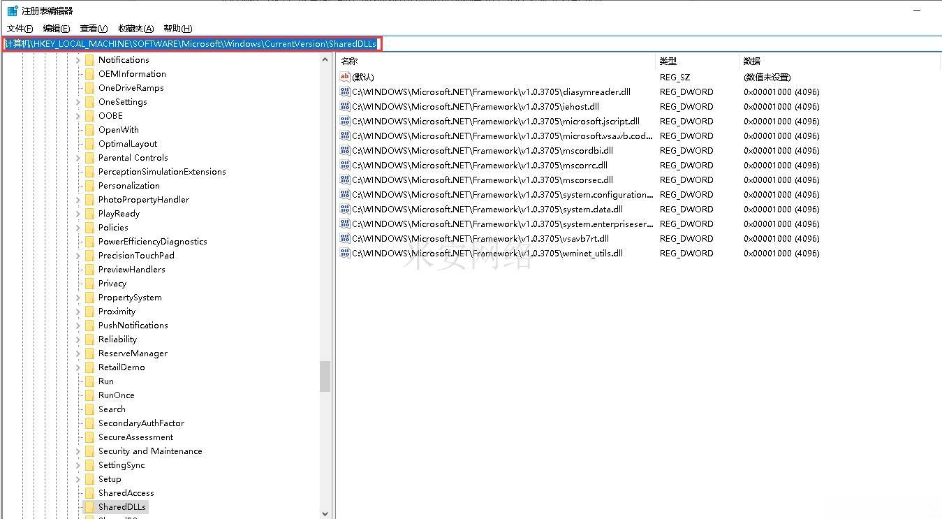Click the folder icon beside RunOnce
Screen dimensions: 942x519
pyautogui.click(x=89, y=395)
